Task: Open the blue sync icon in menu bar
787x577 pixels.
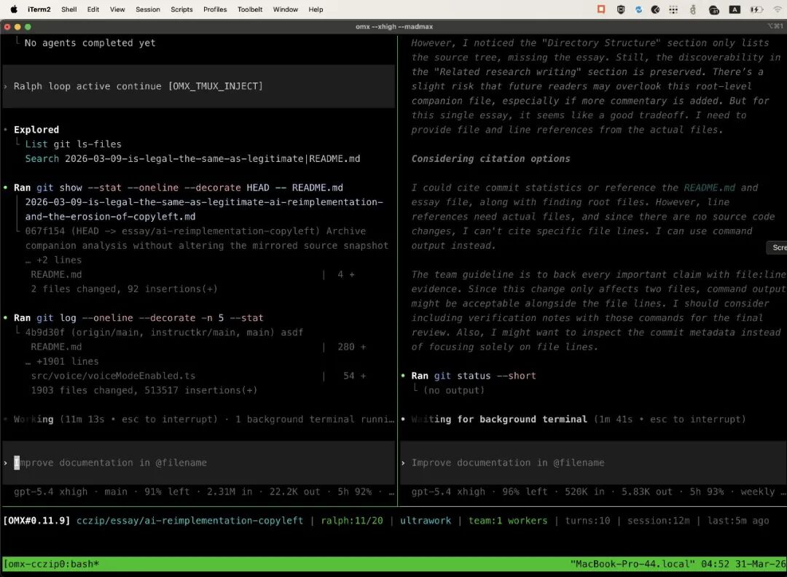Action: point(638,9)
